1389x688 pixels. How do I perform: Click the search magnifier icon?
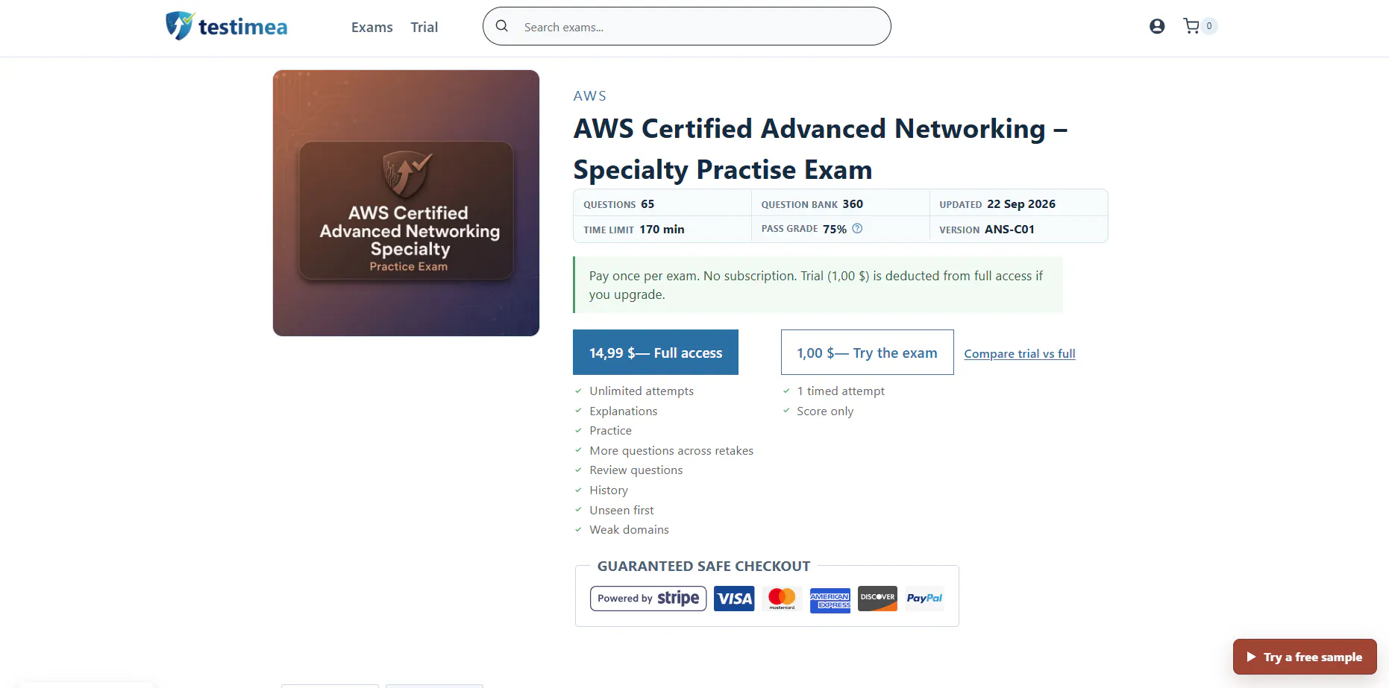coord(502,26)
